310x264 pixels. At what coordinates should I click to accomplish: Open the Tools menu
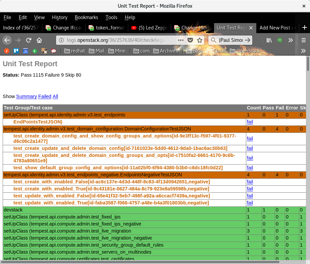[111, 17]
